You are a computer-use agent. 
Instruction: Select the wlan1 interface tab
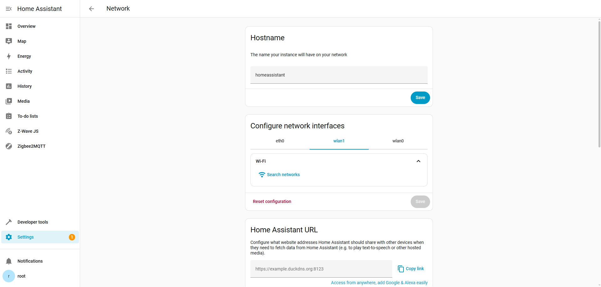click(x=339, y=141)
